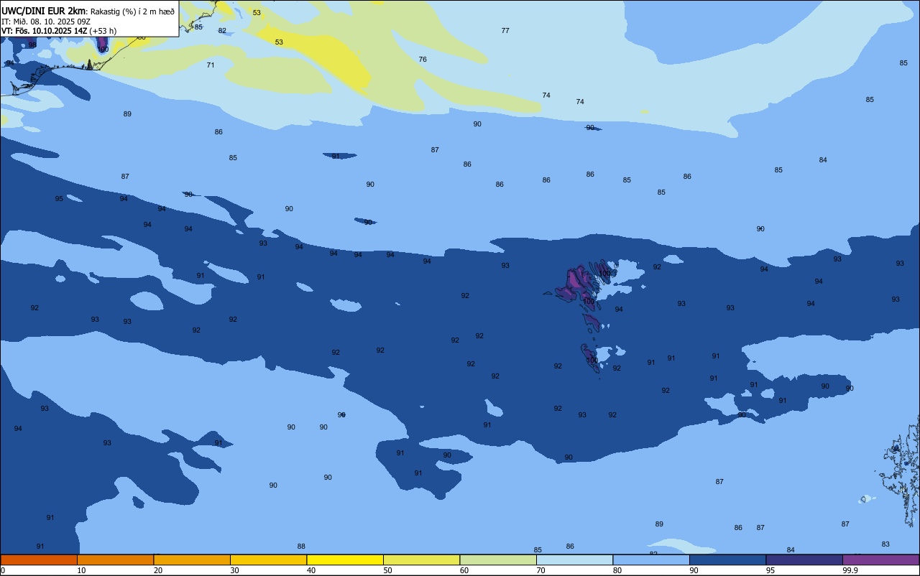Click the humidity value 77 on the map
The width and height of the screenshot is (920, 576).
(x=505, y=30)
